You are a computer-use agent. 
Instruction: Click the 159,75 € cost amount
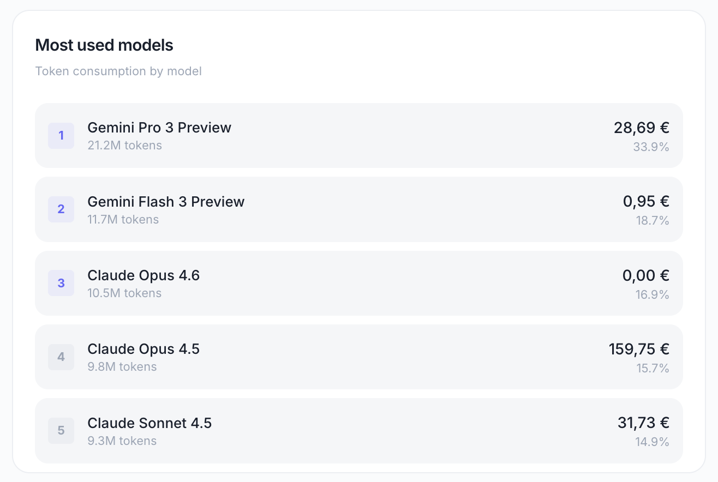click(639, 349)
